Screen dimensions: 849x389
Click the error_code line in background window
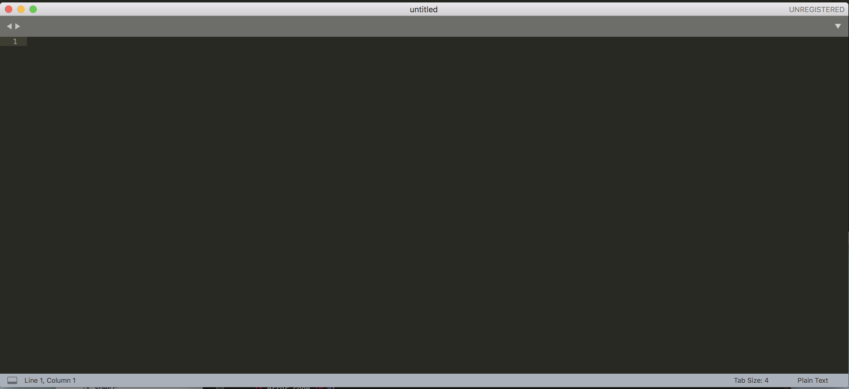(x=300, y=388)
